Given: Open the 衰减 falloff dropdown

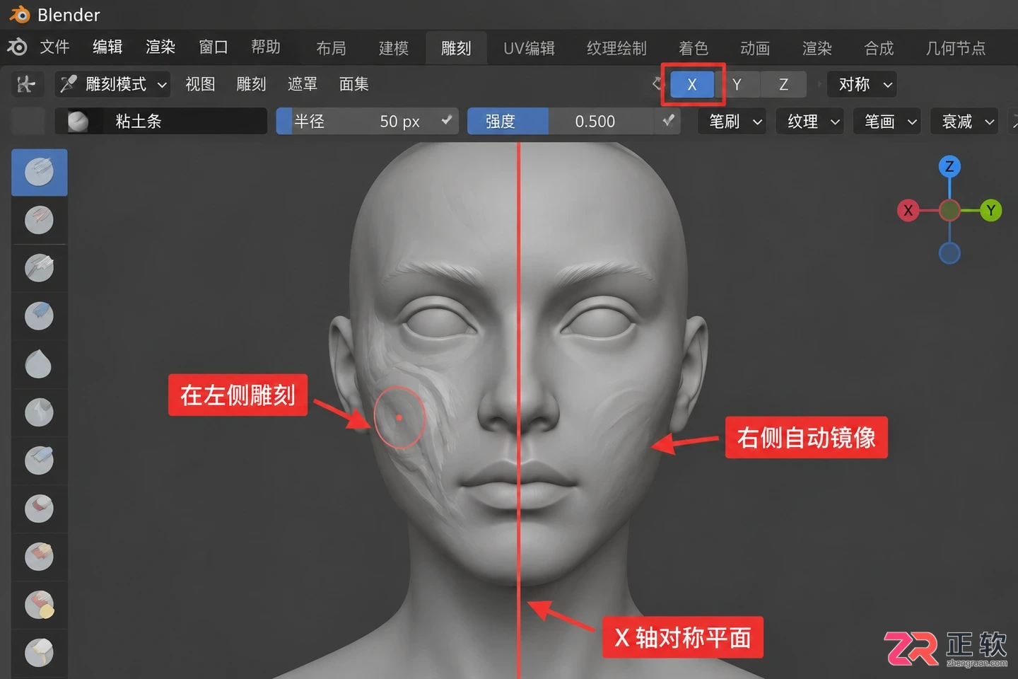Looking at the screenshot, I should pos(964,122).
